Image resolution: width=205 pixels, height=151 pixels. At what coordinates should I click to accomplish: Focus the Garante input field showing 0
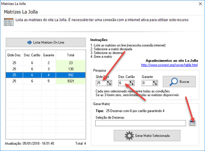click(x=147, y=83)
